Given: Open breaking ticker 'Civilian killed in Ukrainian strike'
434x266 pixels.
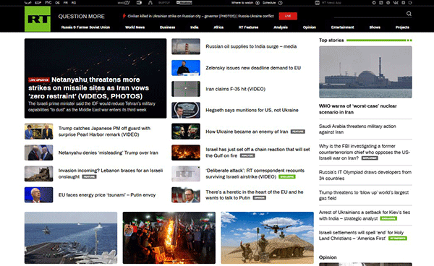Looking at the screenshot, I should pyautogui.click(x=200, y=16).
